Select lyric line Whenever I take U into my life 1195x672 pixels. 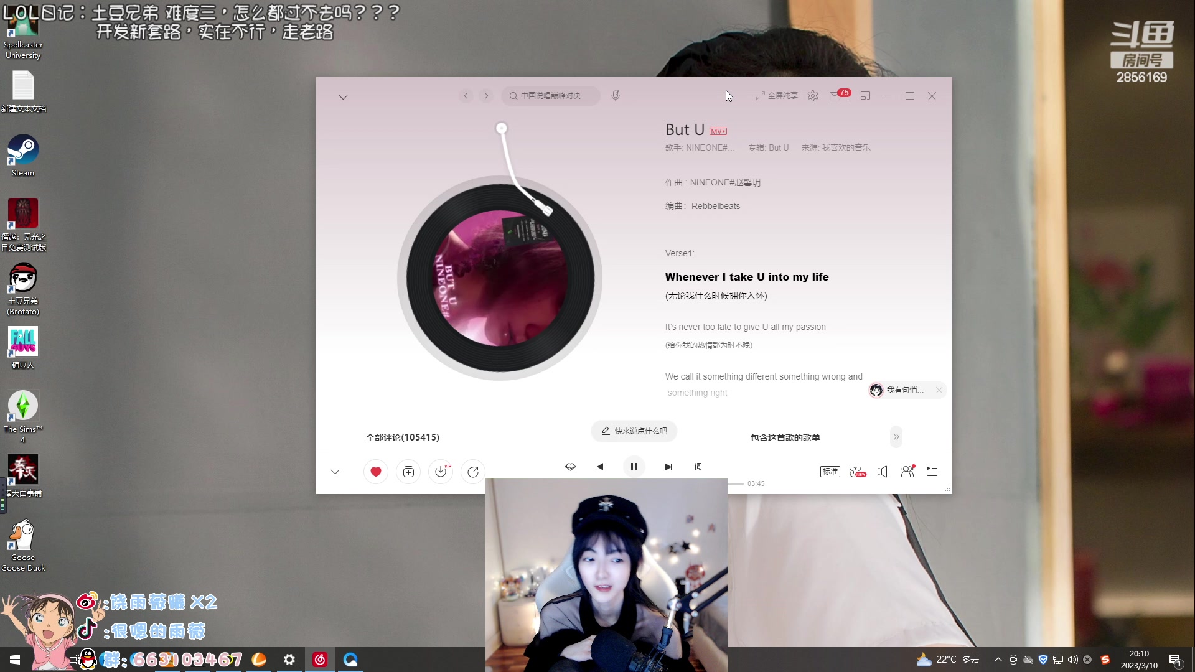(x=747, y=277)
